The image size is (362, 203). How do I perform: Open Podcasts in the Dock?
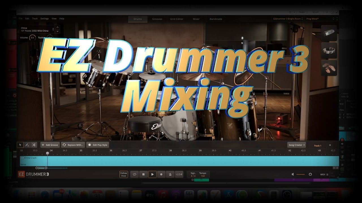point(176,195)
